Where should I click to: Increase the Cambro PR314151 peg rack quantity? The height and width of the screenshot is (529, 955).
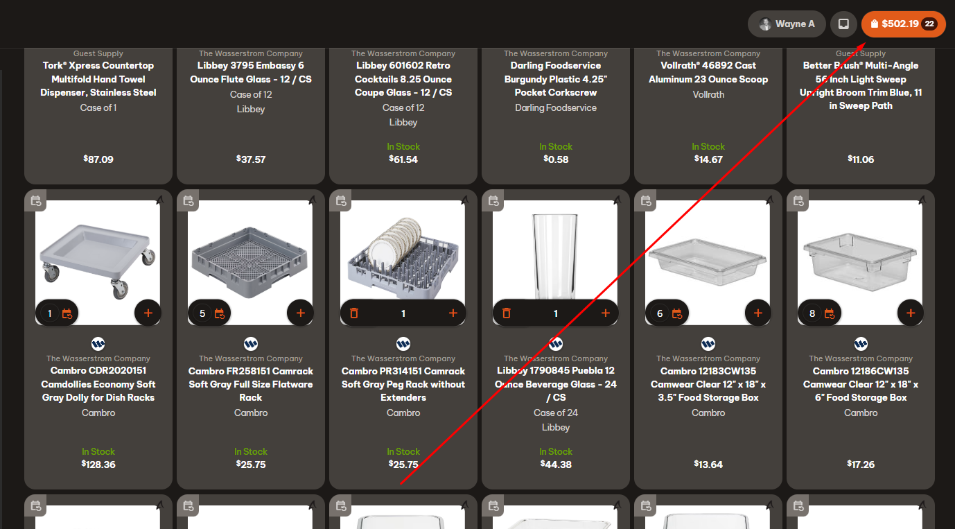click(453, 313)
